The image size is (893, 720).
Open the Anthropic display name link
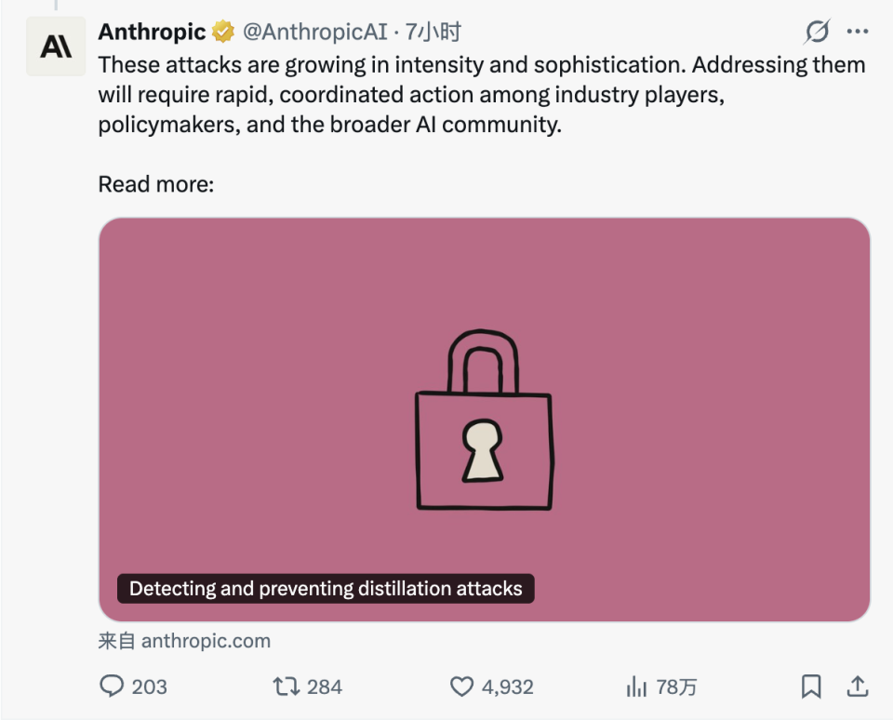click(152, 33)
